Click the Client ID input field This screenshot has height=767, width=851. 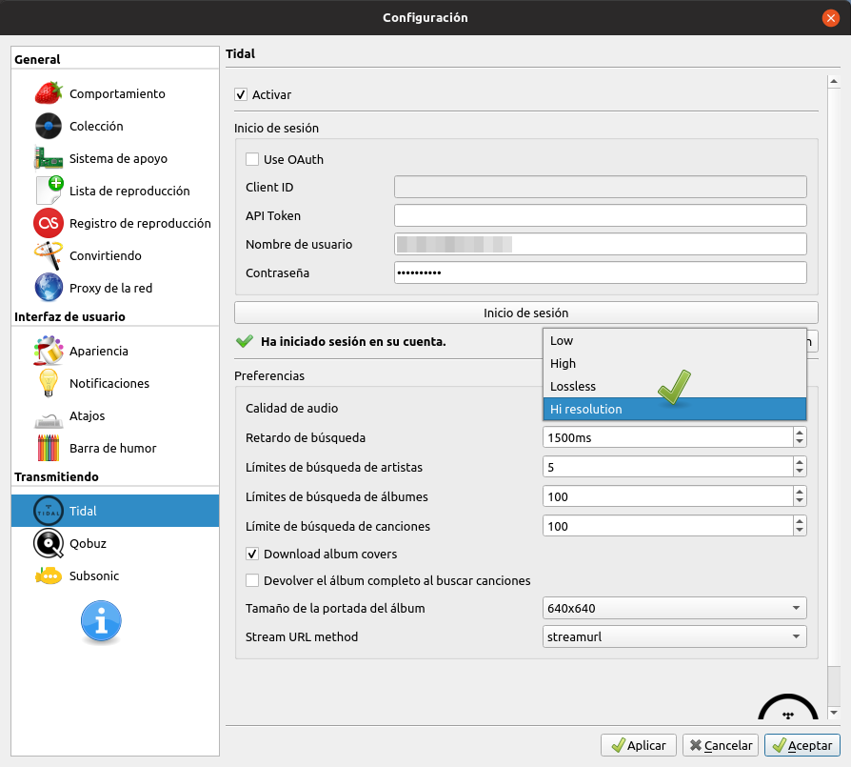click(601, 187)
